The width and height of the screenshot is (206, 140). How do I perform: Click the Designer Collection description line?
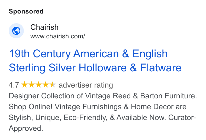(103, 96)
